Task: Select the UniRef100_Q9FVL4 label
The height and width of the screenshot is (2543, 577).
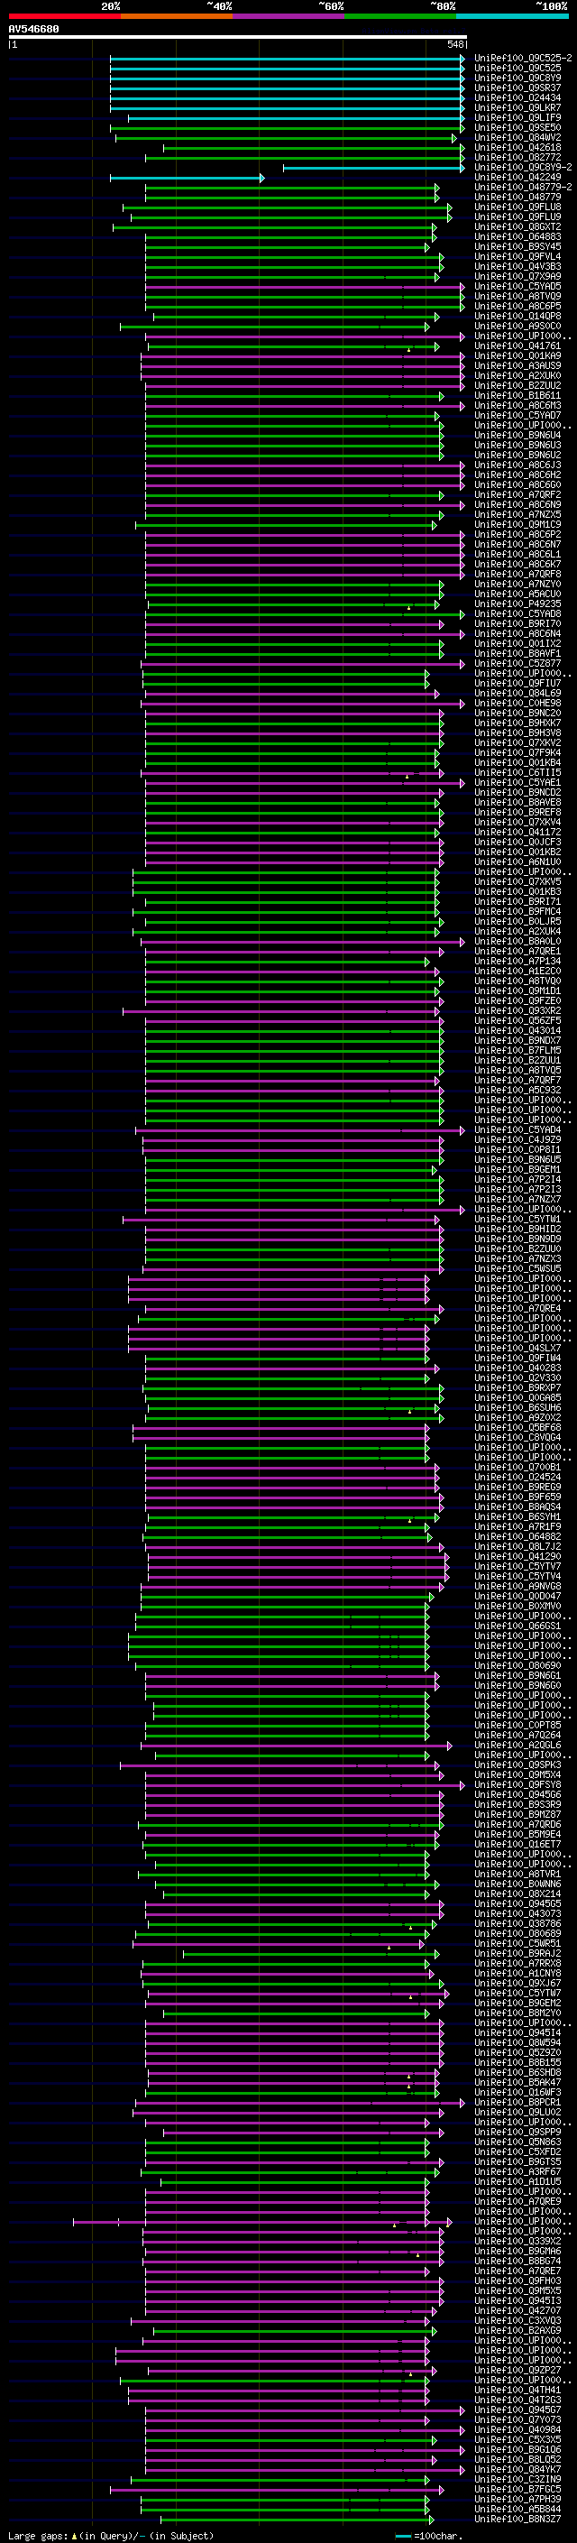Action: click(x=517, y=255)
